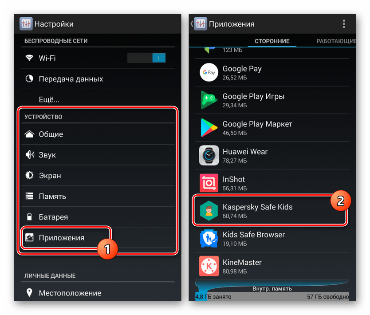370x315 pixels.
Task: Open Google Play Игры icon
Action: coord(209,100)
